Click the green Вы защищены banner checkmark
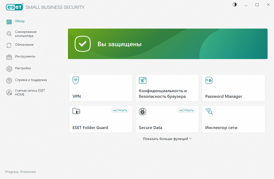Image resolution: width=274 pixels, height=179 pixels. [82, 44]
